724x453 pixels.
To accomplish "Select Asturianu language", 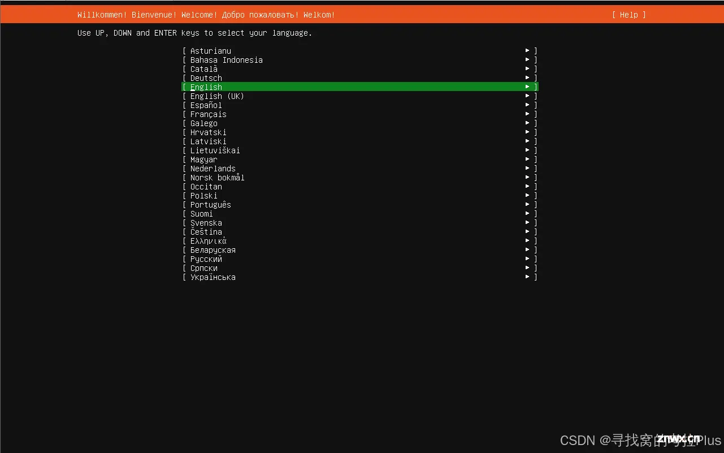I will pyautogui.click(x=360, y=51).
